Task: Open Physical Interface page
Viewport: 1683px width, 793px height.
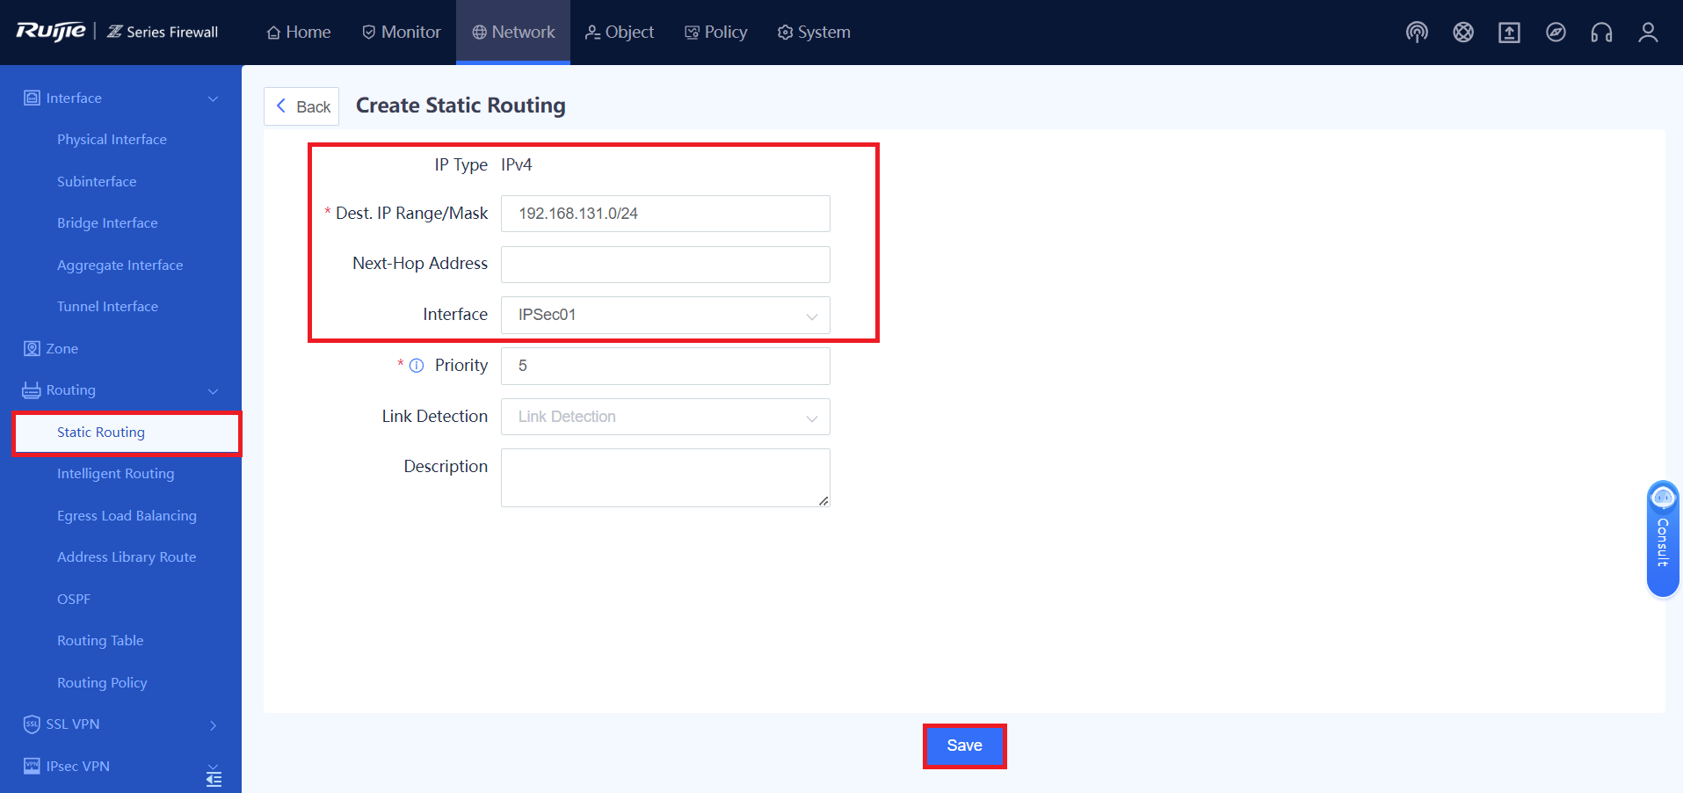Action: click(x=112, y=140)
